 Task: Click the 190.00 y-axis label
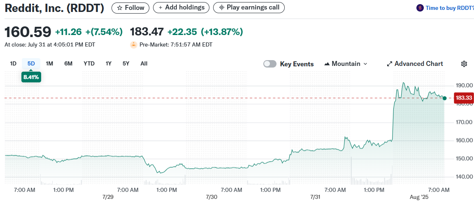pos(464,86)
